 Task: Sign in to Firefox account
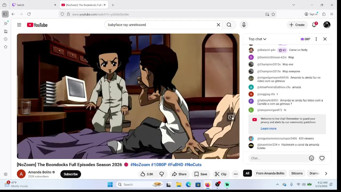[311, 14]
